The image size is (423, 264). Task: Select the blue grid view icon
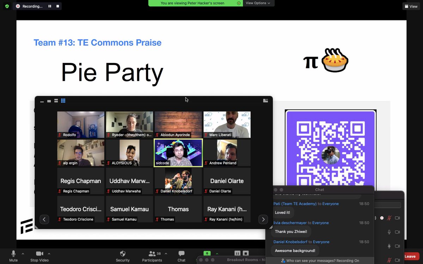coord(63,101)
